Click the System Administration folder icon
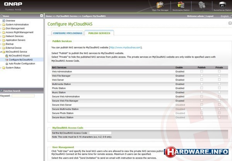The image size is (232, 161). pos(4,25)
